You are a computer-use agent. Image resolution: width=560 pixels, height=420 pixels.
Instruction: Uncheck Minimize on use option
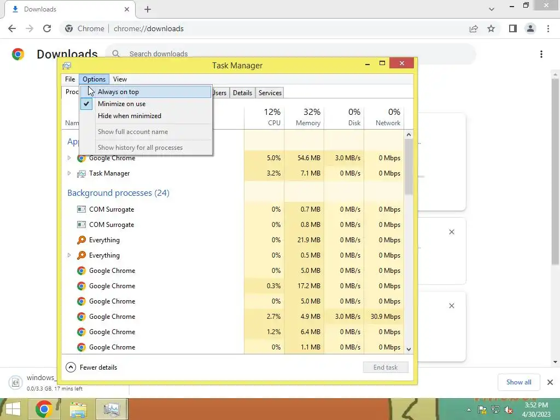point(145,104)
